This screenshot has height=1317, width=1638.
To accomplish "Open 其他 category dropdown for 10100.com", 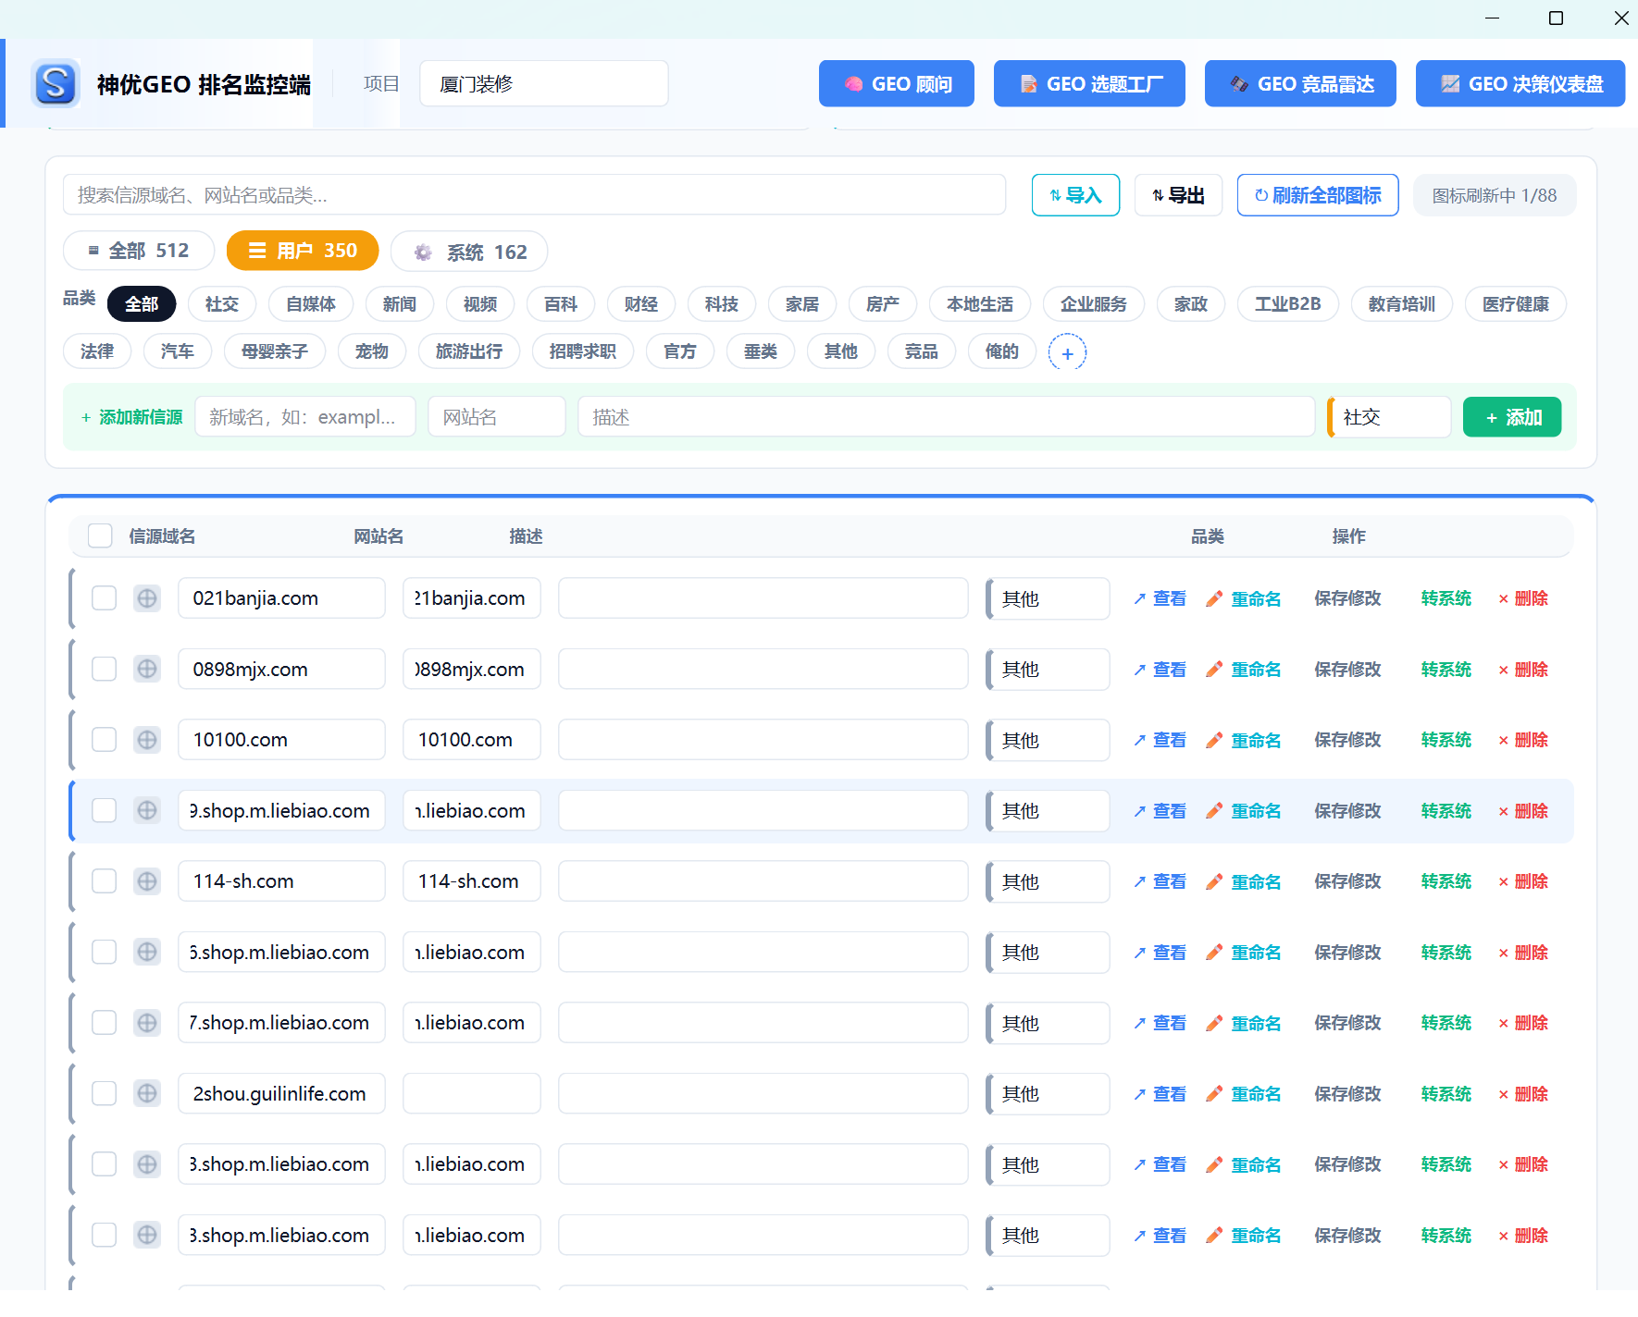I will click(x=1048, y=740).
